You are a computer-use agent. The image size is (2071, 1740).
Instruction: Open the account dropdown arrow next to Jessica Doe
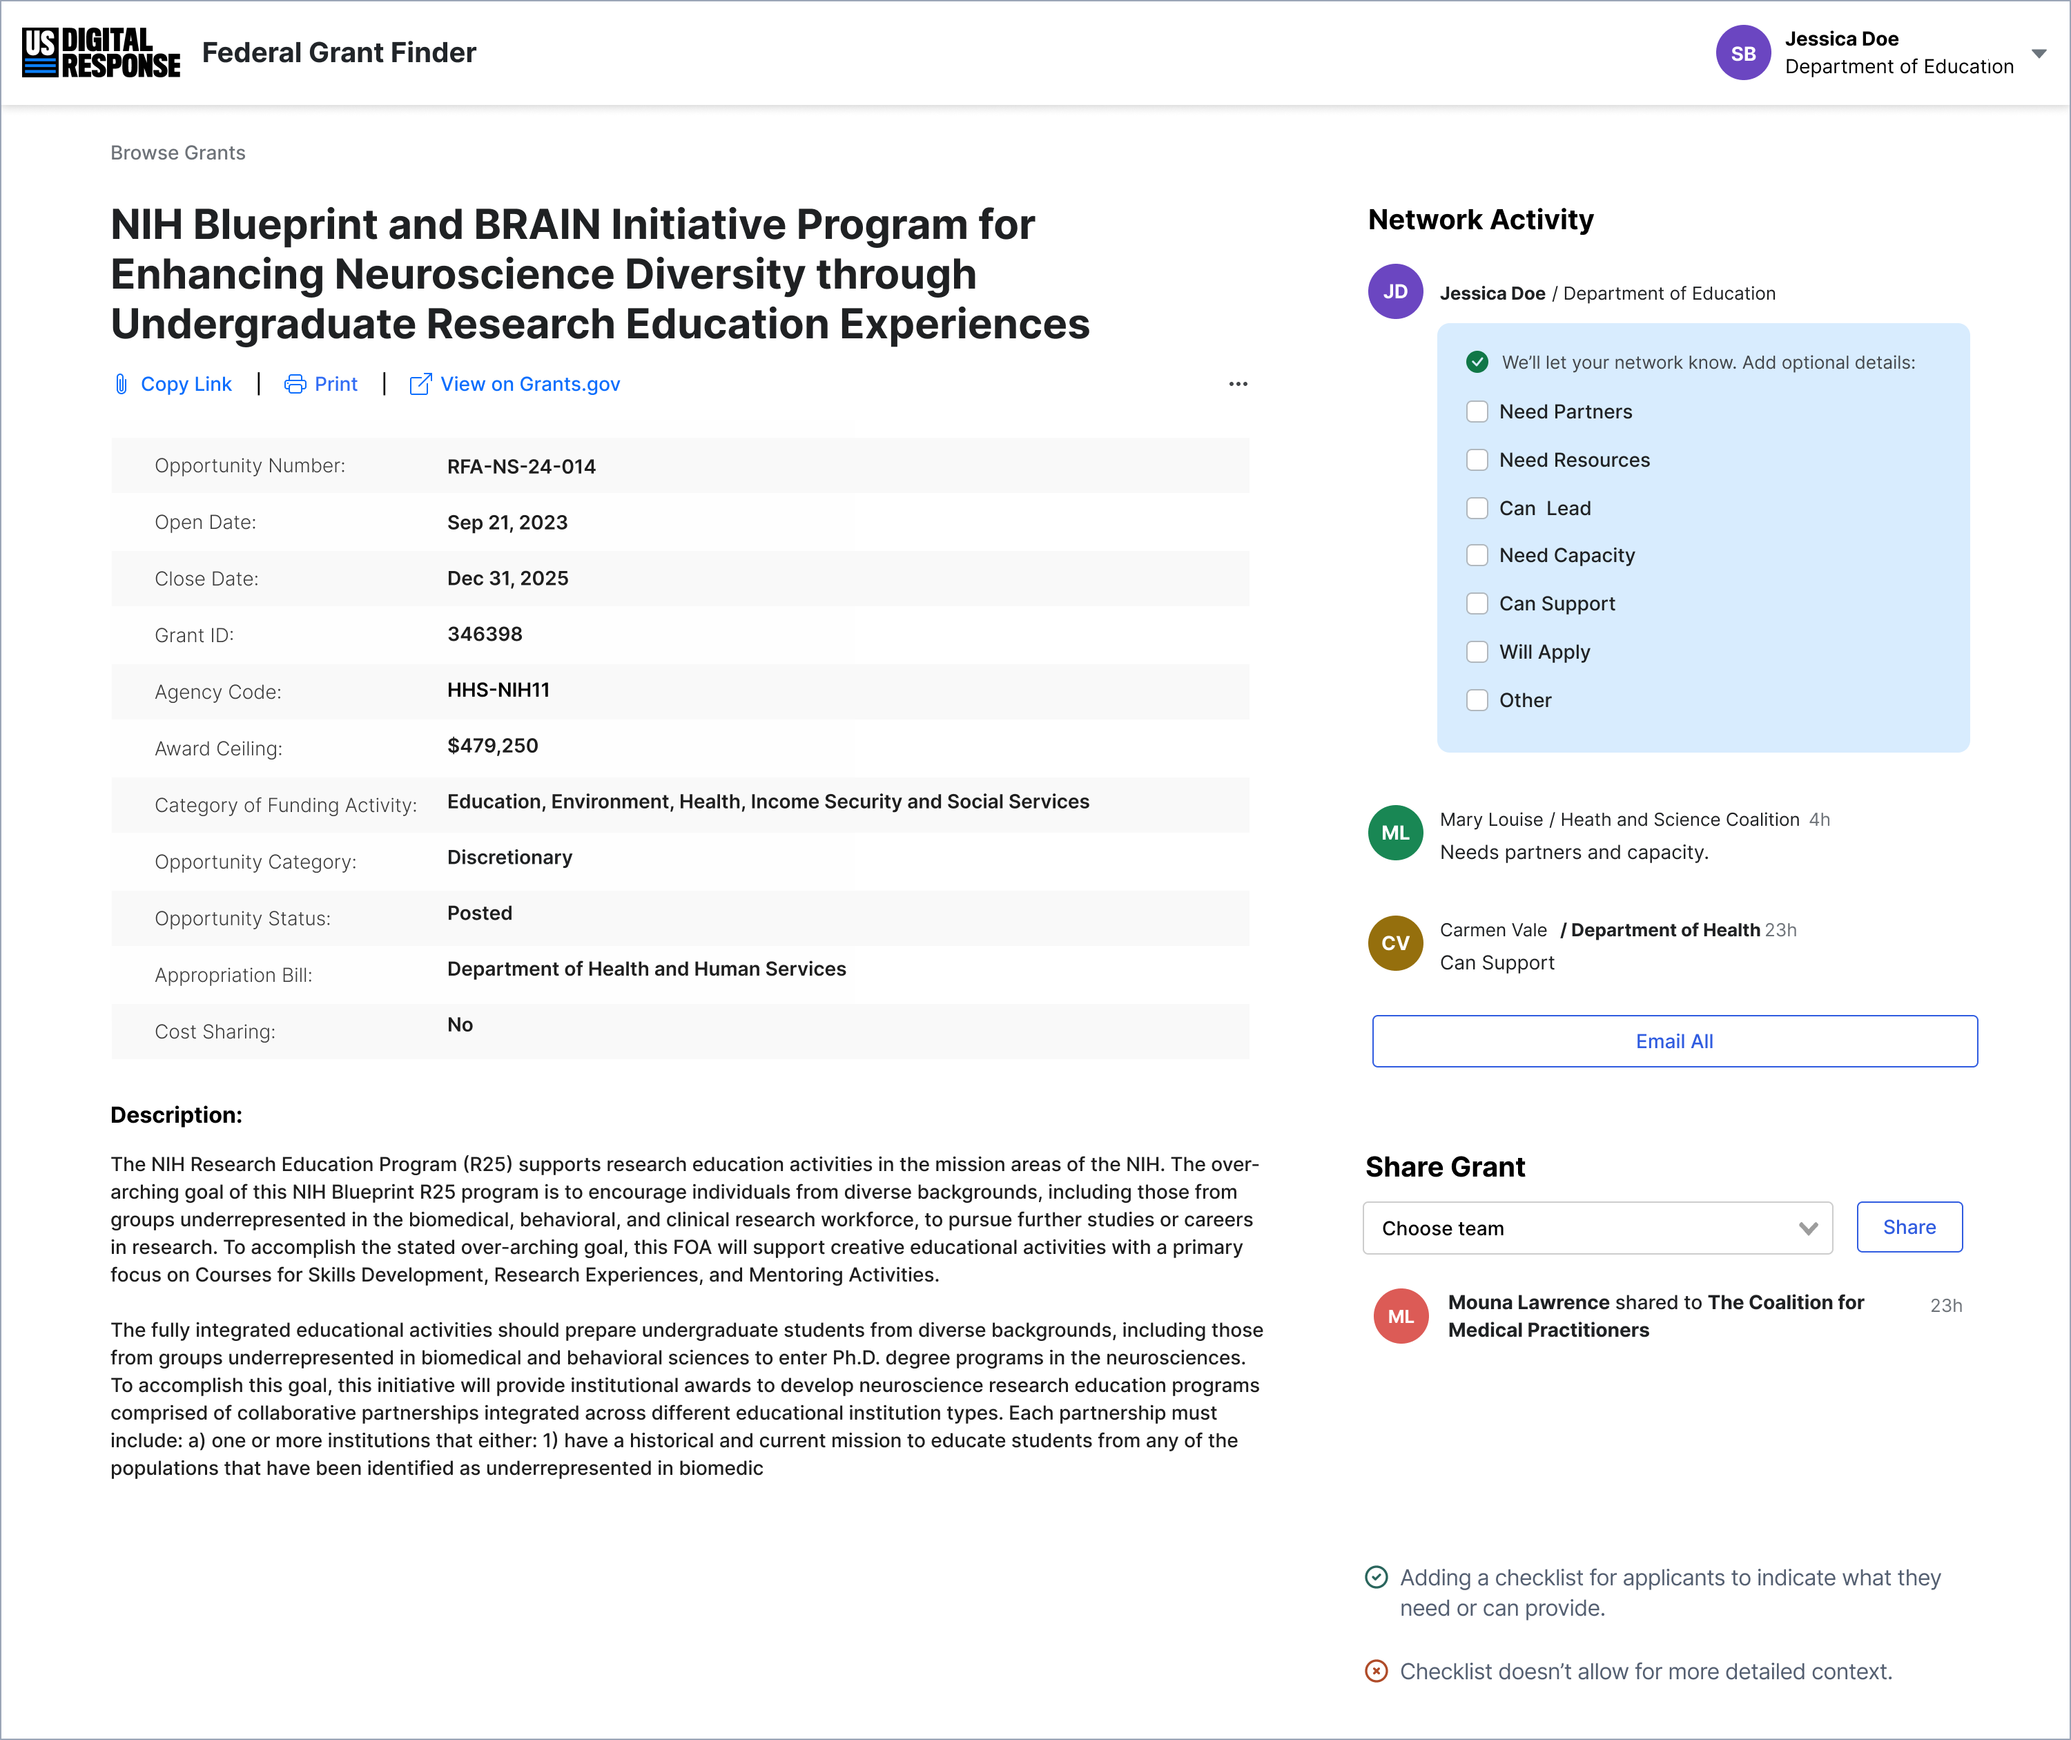2039,53
